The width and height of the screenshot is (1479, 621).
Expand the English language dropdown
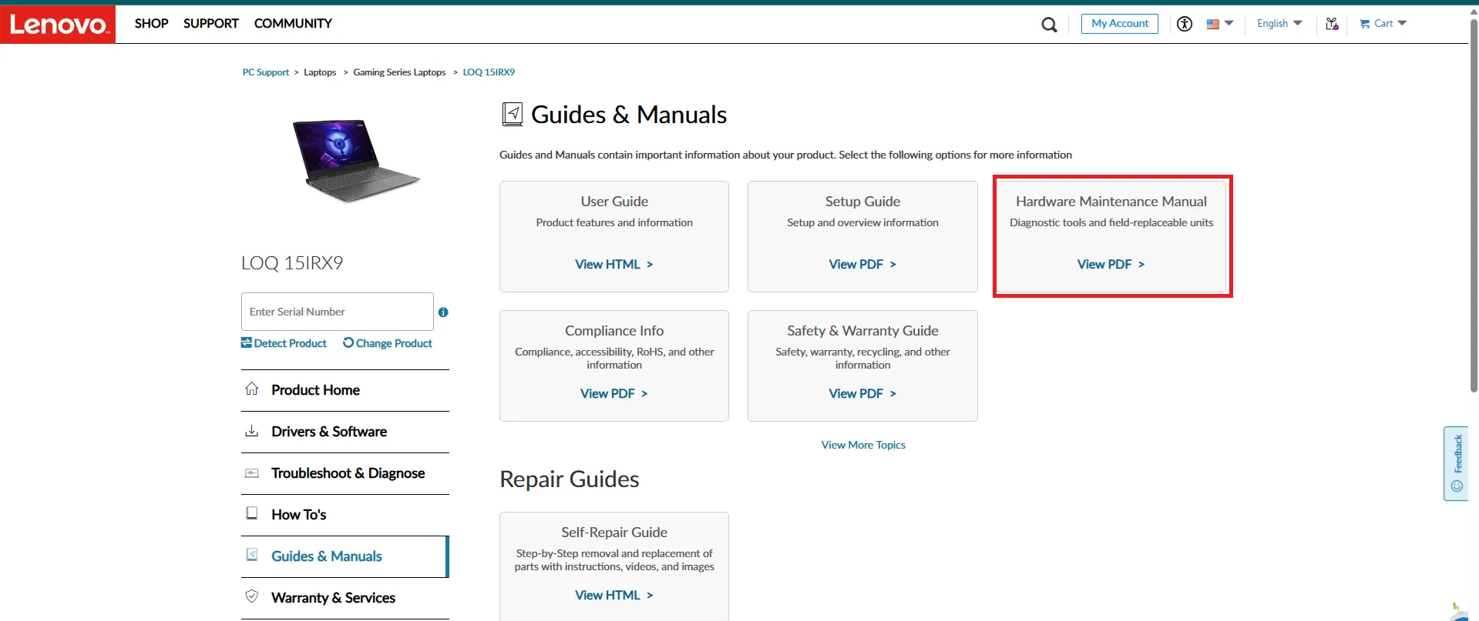coord(1279,24)
